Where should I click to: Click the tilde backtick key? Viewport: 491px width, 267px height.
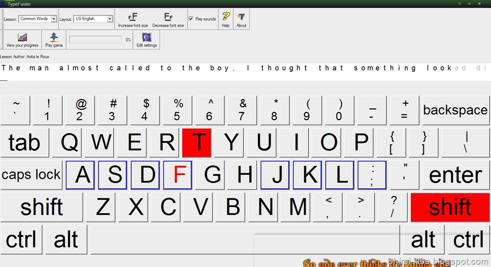point(15,110)
